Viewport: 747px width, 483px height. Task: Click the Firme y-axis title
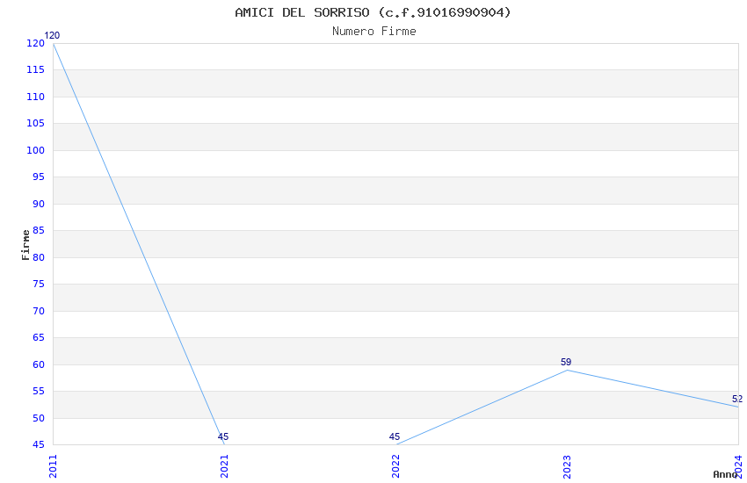pyautogui.click(x=25, y=245)
